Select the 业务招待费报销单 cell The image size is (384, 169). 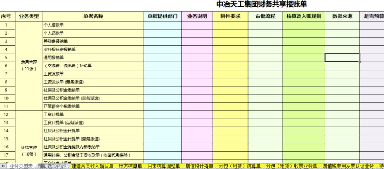pos(93,50)
